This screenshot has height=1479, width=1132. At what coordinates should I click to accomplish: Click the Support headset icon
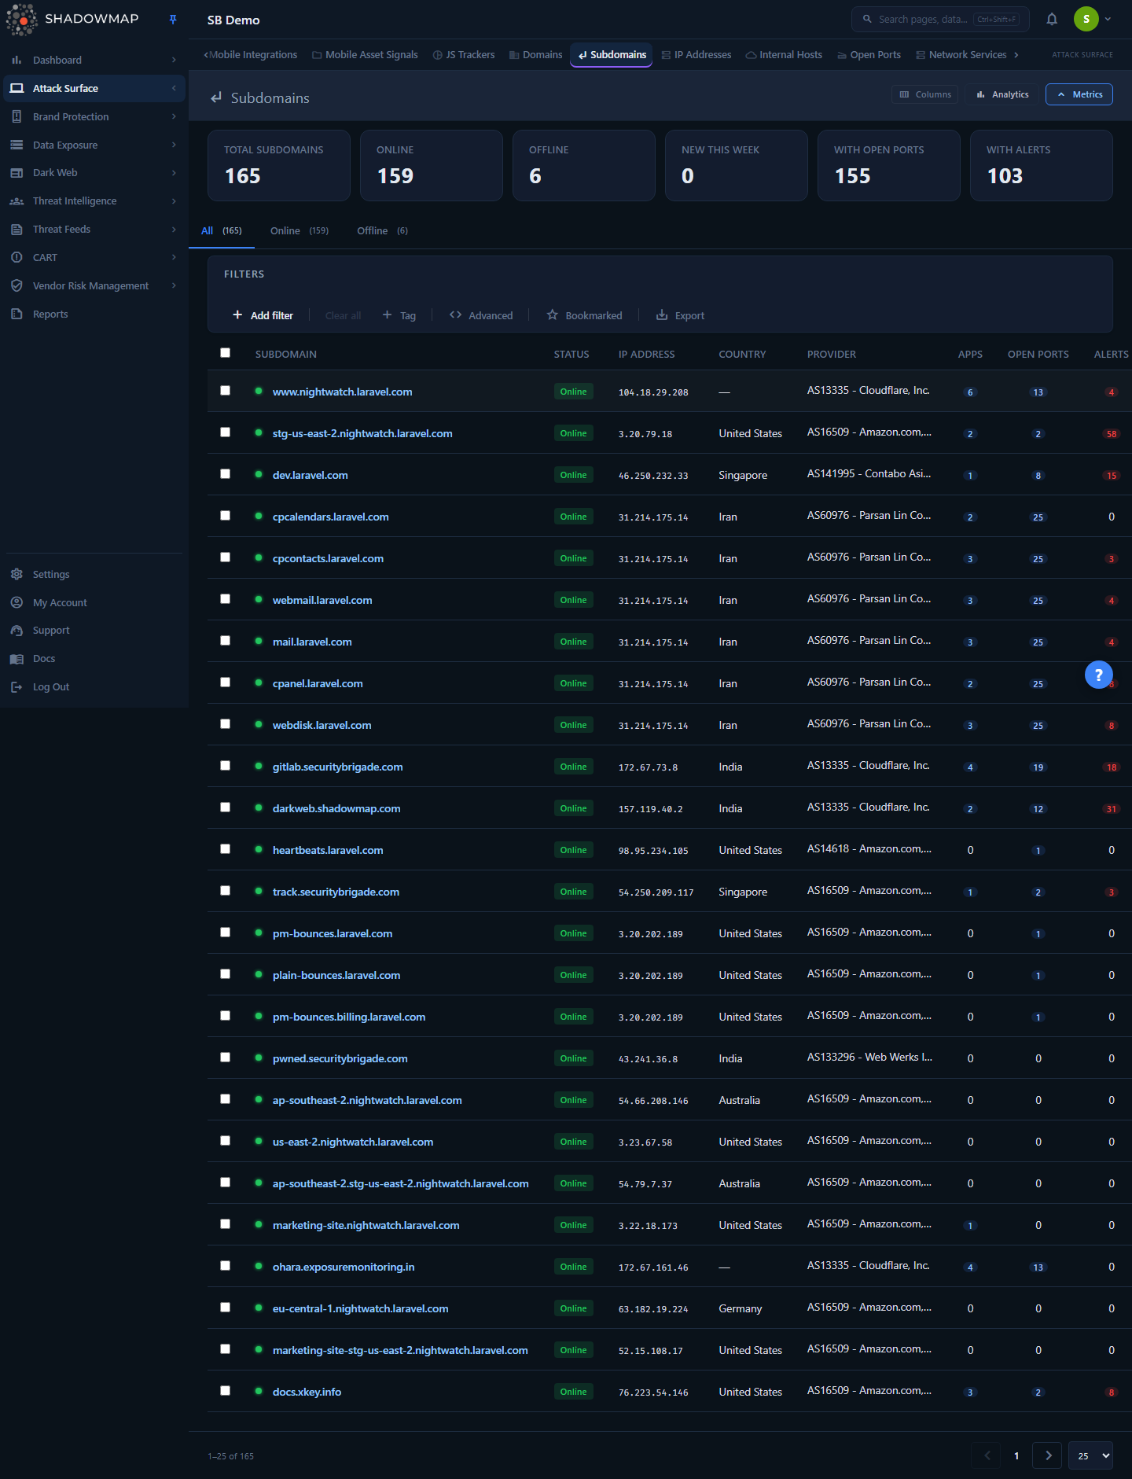17,631
